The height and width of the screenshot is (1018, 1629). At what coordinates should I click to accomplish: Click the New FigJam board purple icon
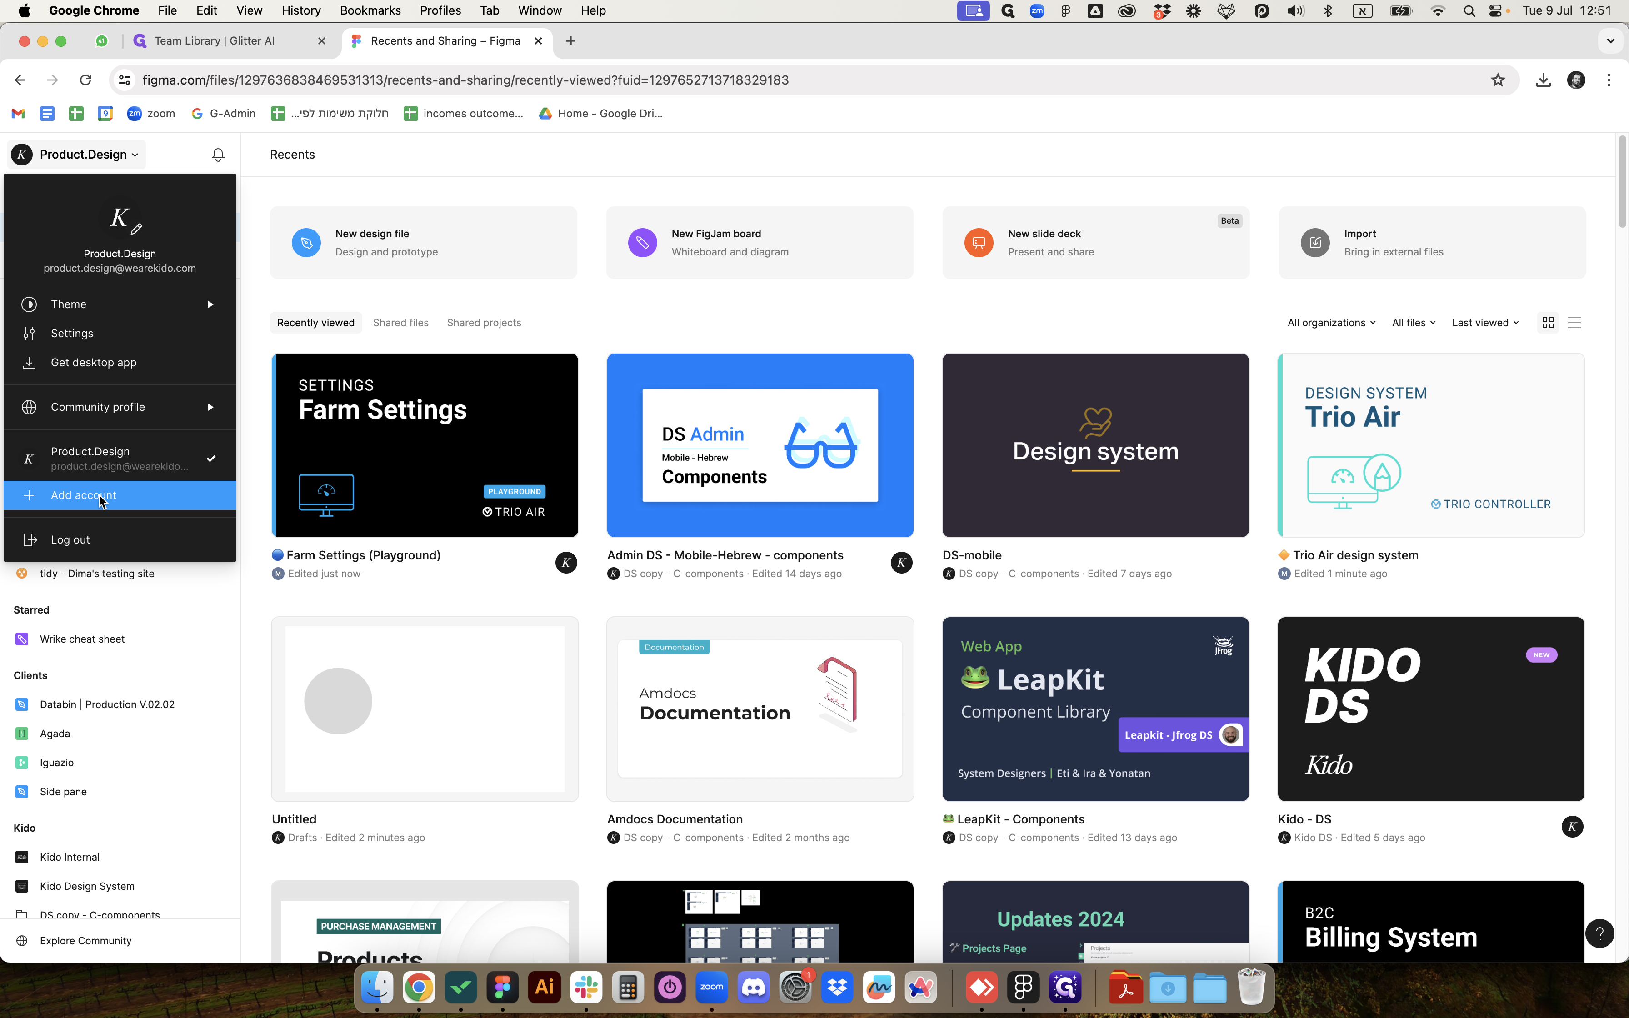click(642, 242)
